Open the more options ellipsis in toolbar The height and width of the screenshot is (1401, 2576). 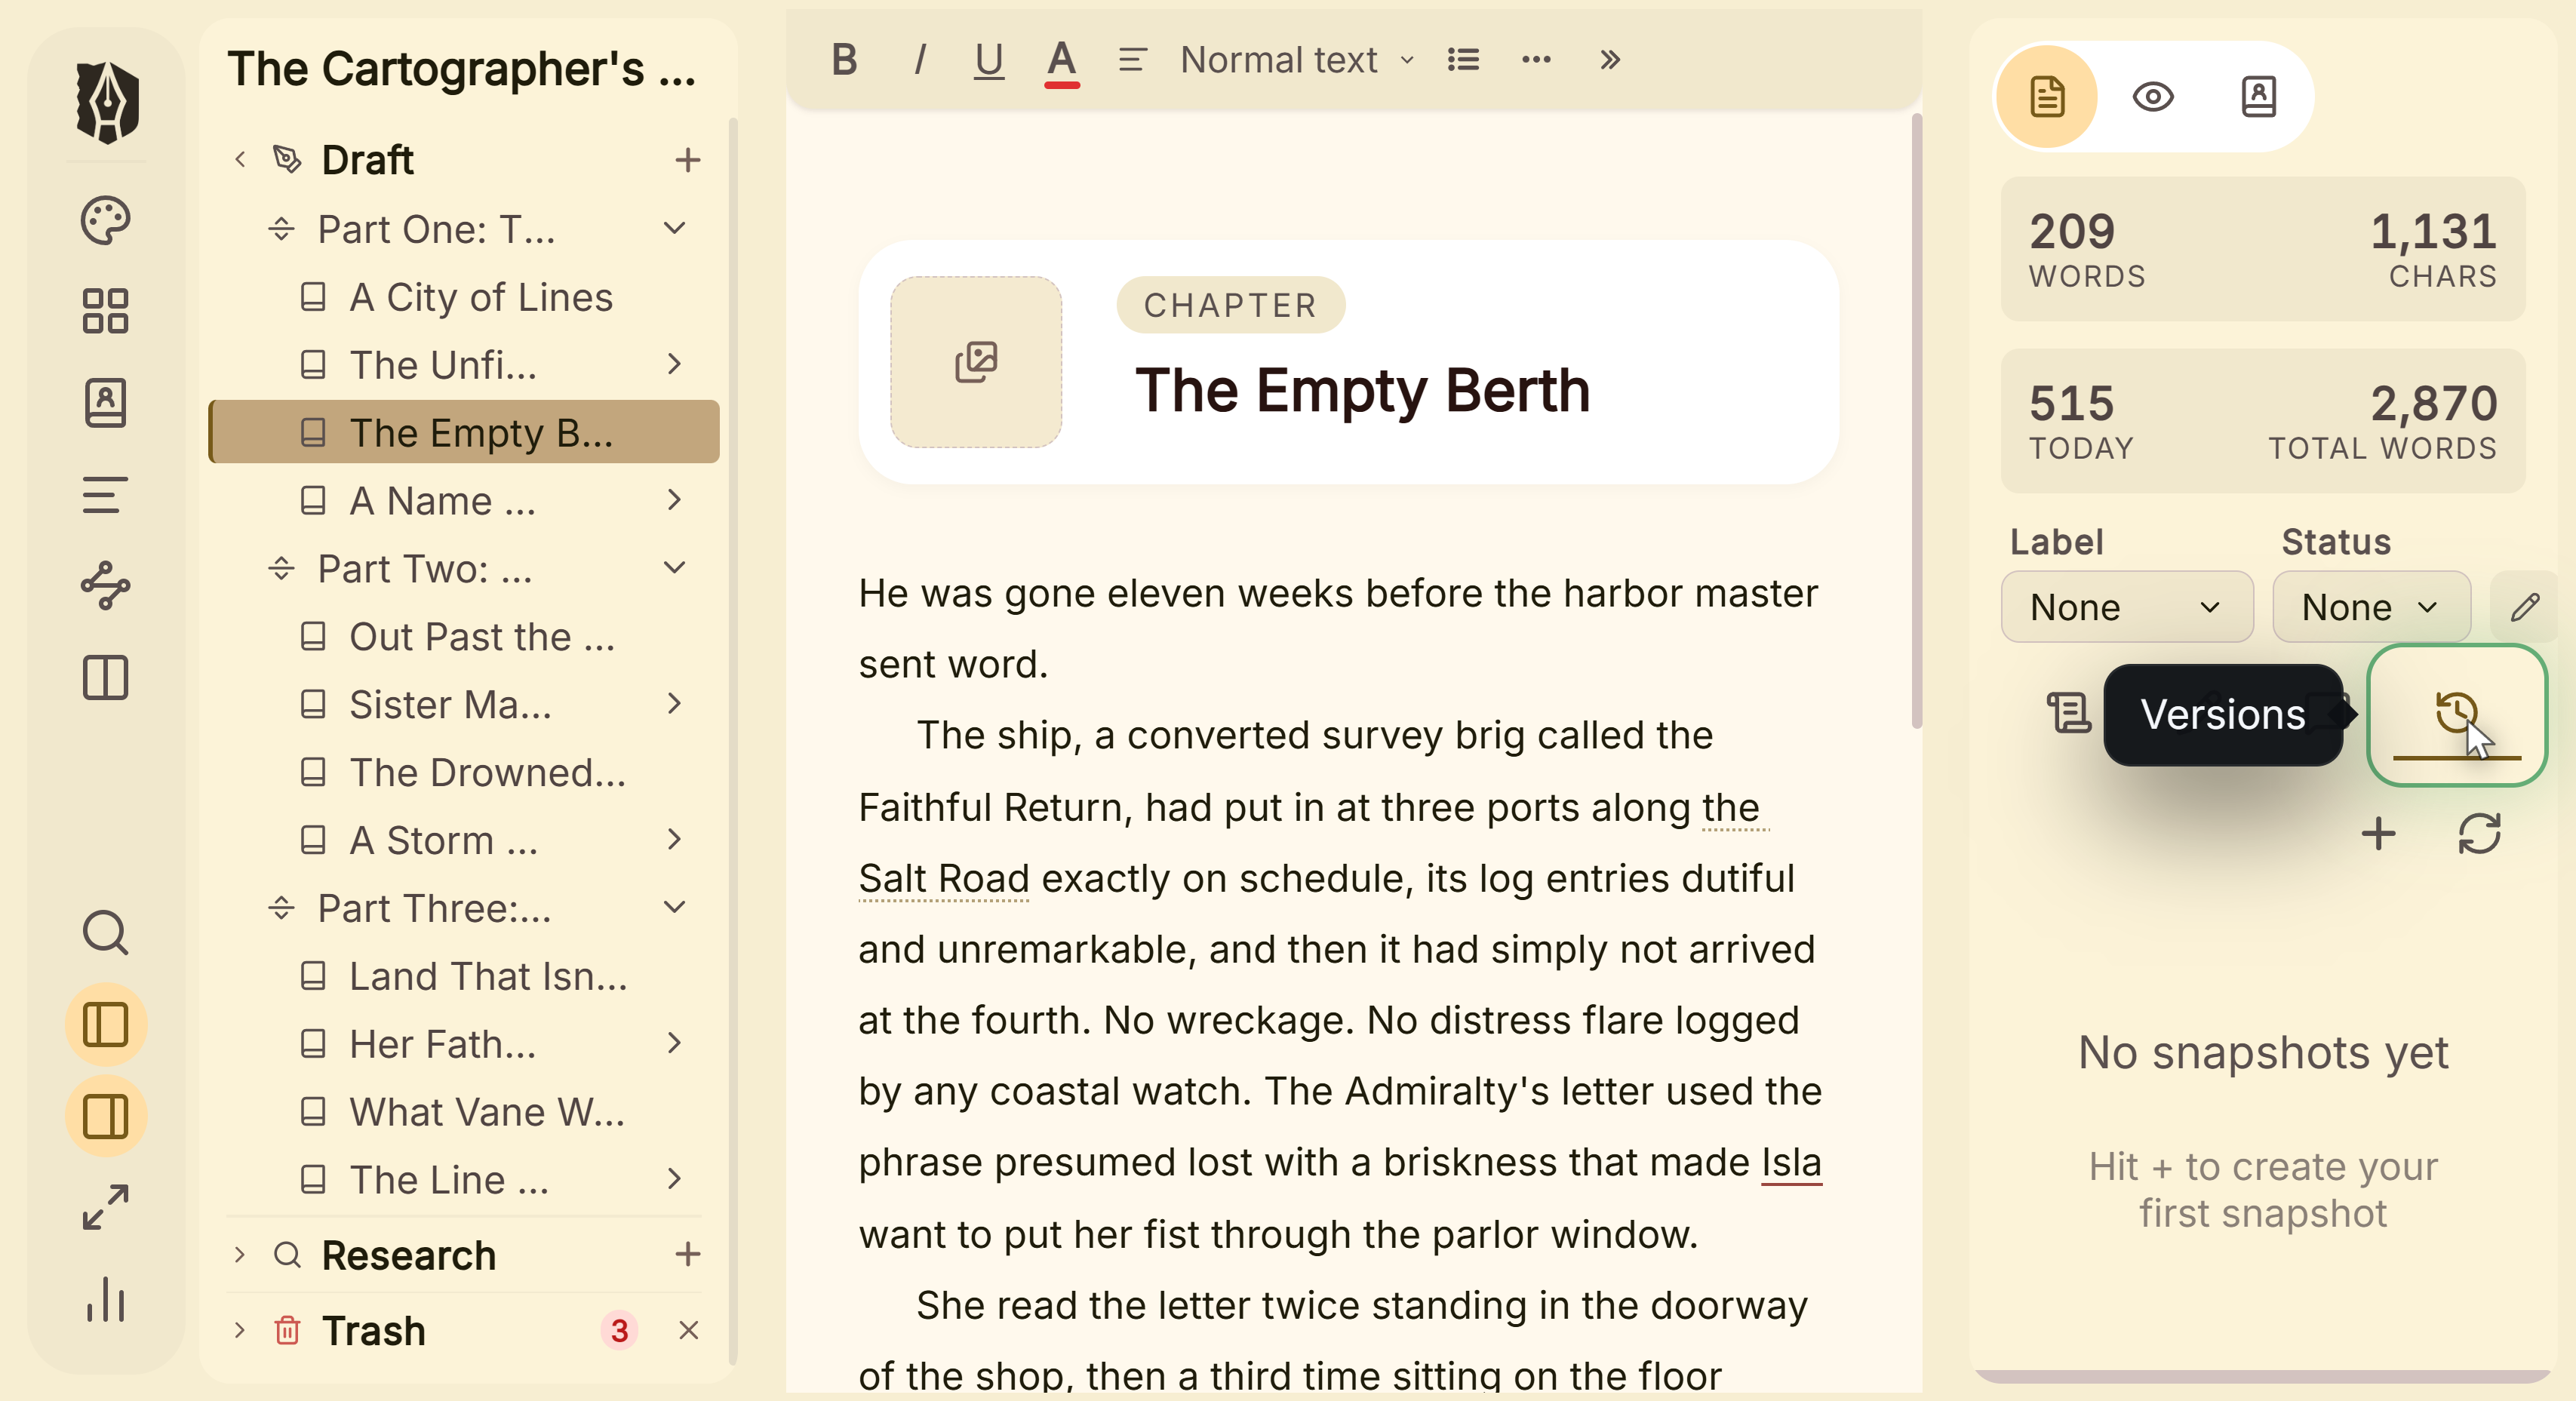[1536, 60]
